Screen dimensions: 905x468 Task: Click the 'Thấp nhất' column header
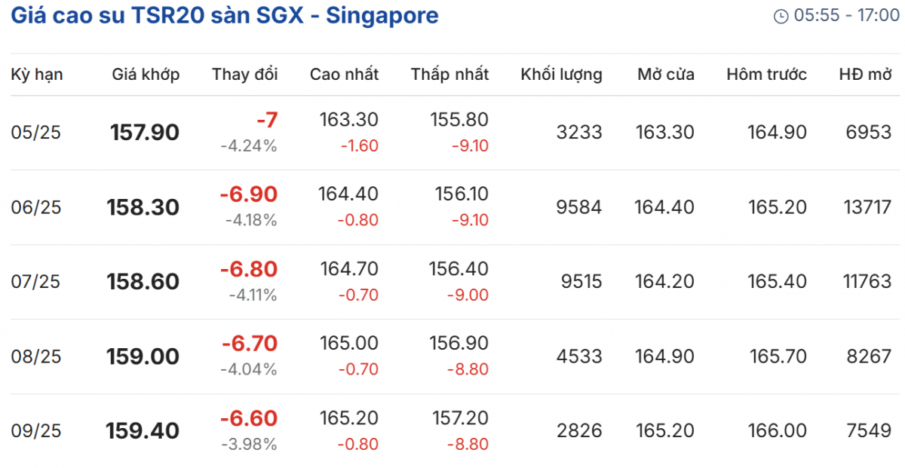click(449, 74)
